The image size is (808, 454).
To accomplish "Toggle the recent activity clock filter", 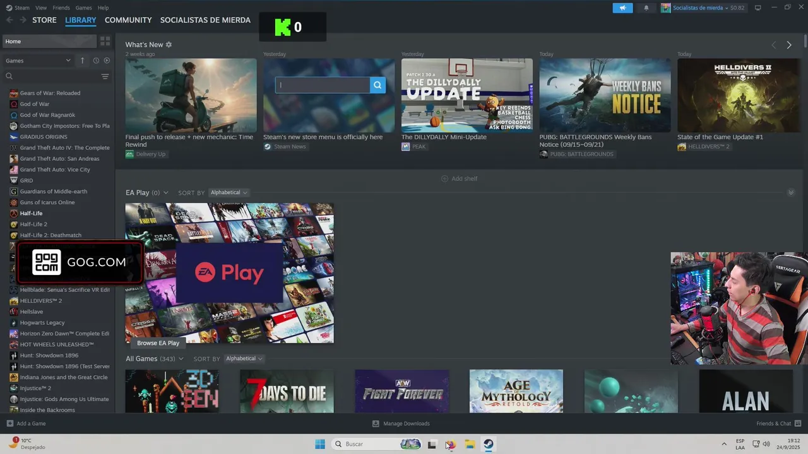I will tap(96, 61).
